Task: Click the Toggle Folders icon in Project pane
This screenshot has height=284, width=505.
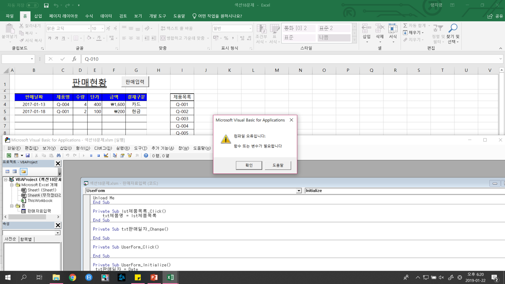Action: [24, 172]
